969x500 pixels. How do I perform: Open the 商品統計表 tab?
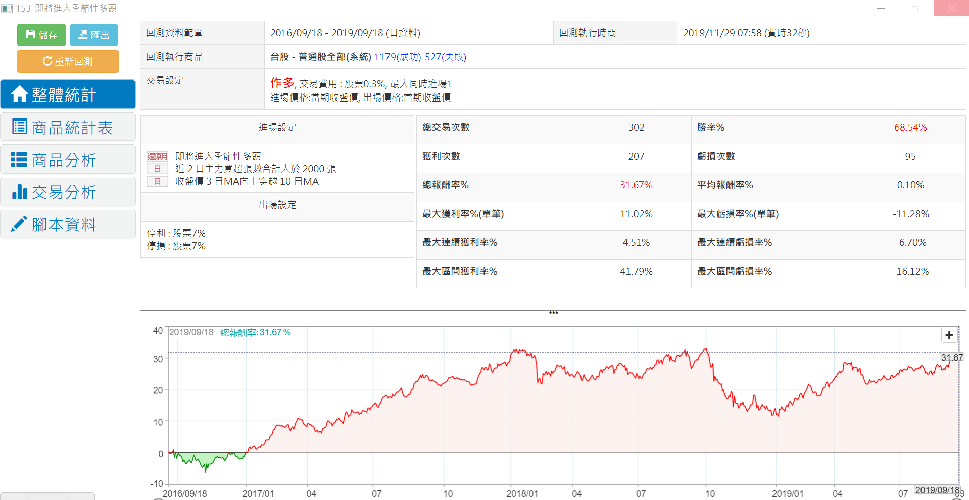pyautogui.click(x=72, y=128)
